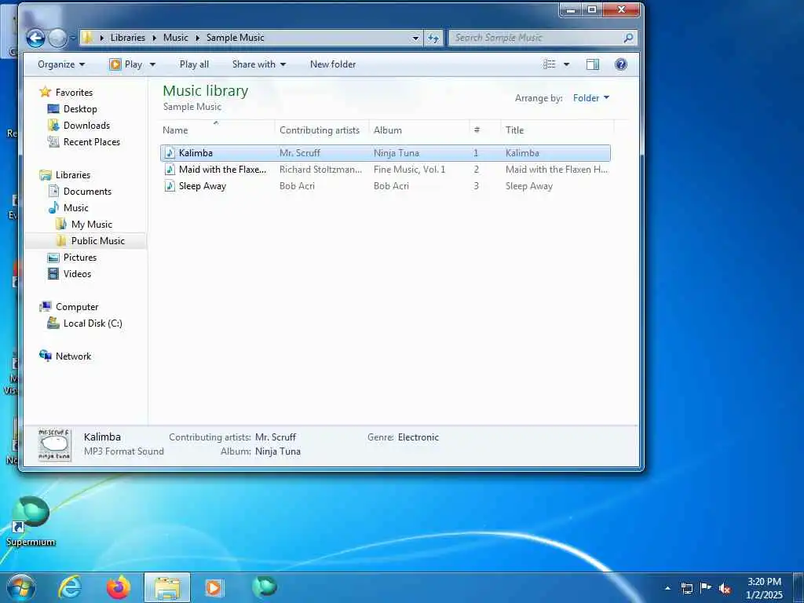
Task: Open the Windows Start button
Action: coord(21,587)
